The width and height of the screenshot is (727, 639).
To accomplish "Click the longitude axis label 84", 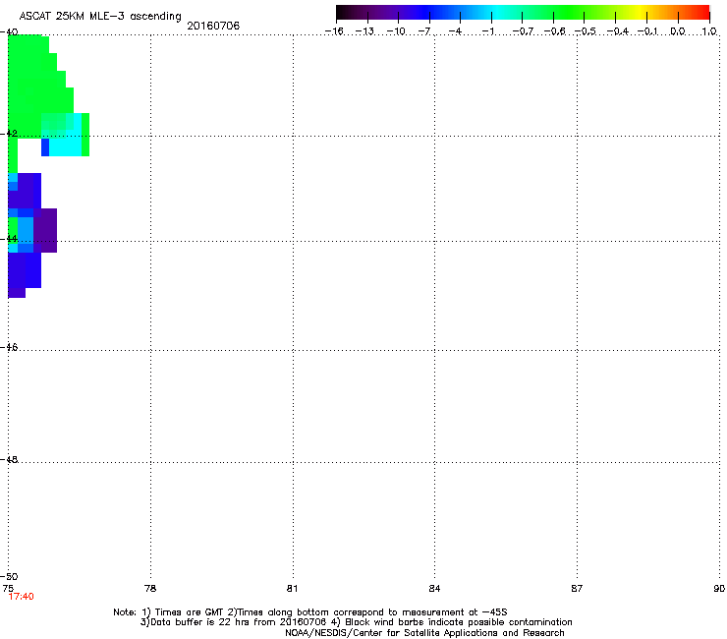I will tap(434, 588).
